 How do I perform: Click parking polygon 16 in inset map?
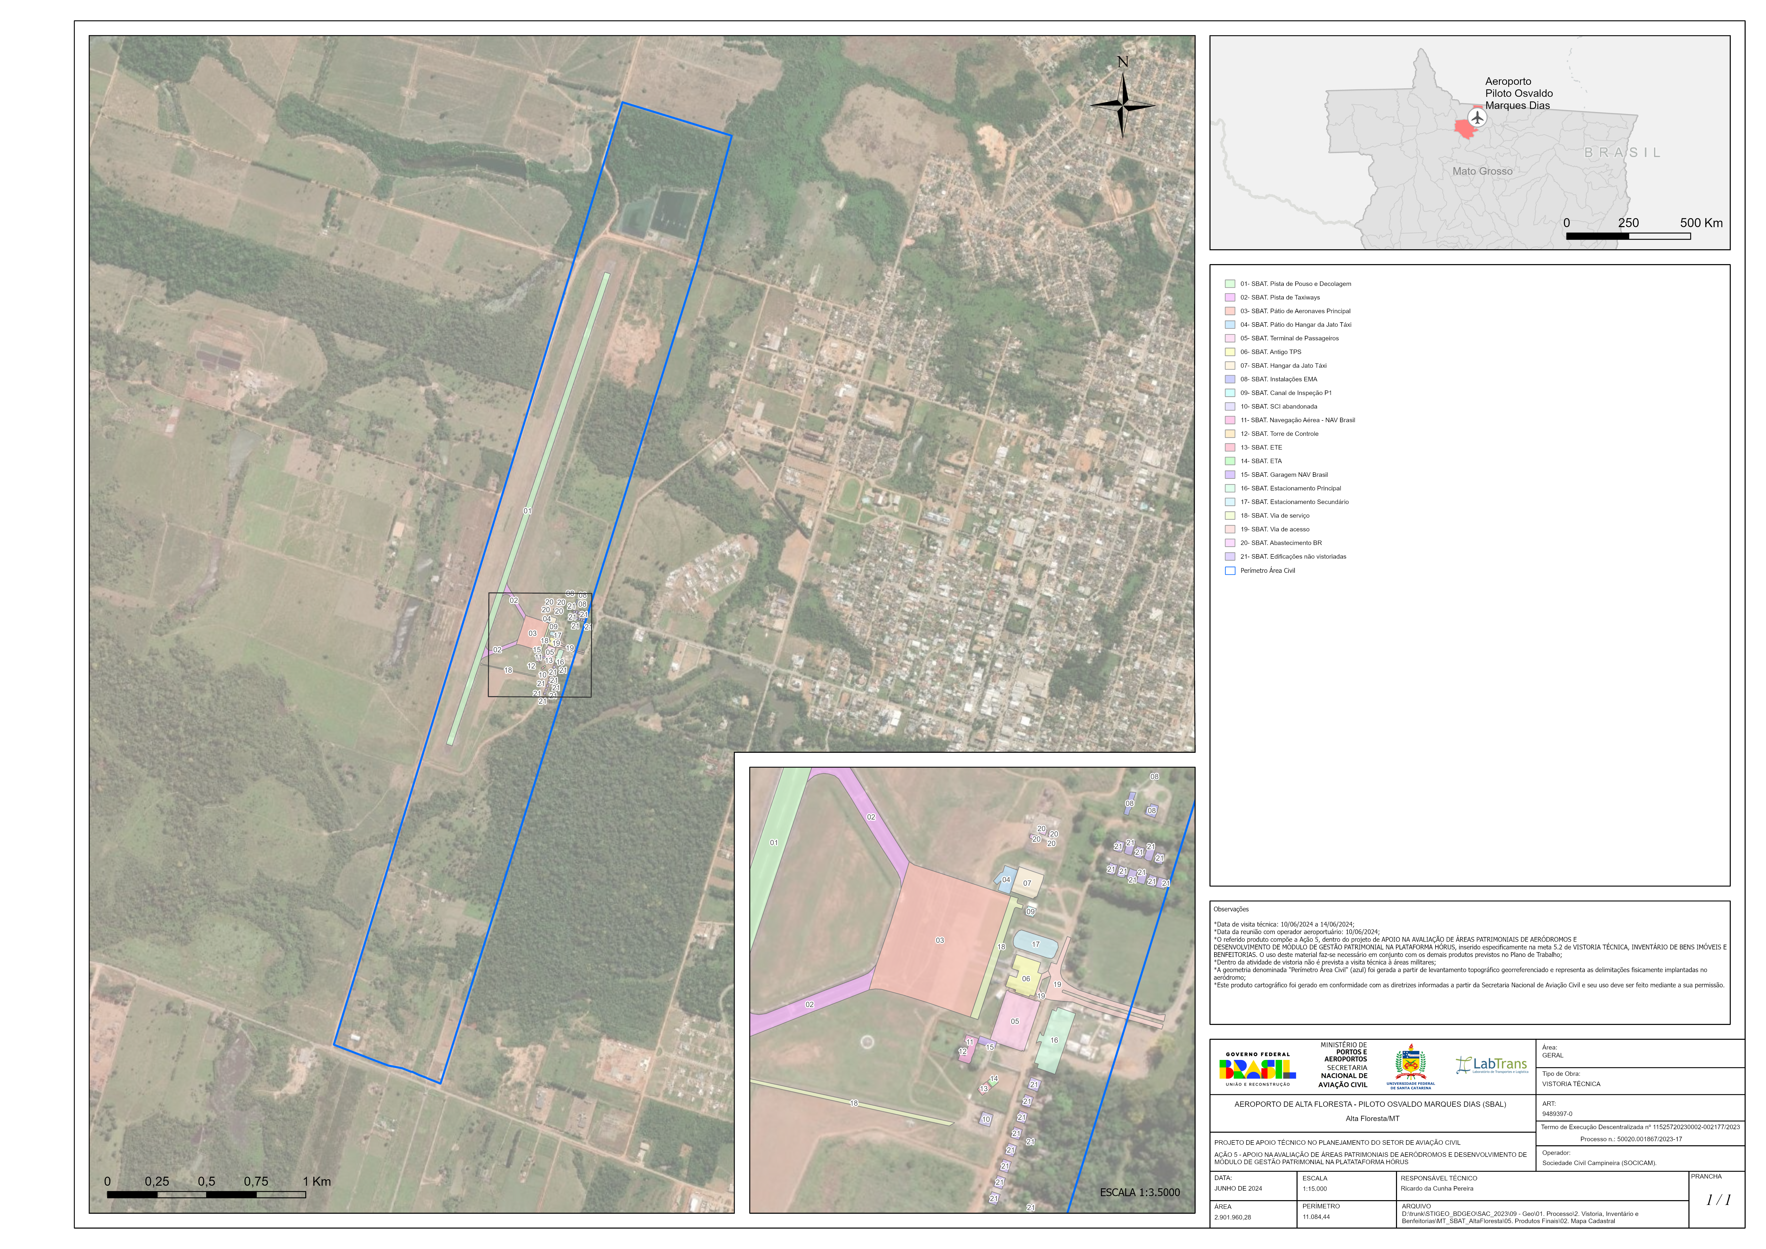[1054, 1041]
